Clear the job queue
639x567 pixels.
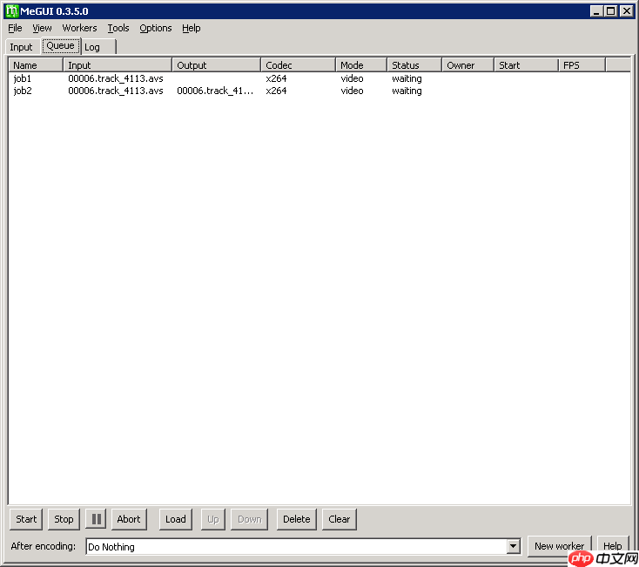340,519
